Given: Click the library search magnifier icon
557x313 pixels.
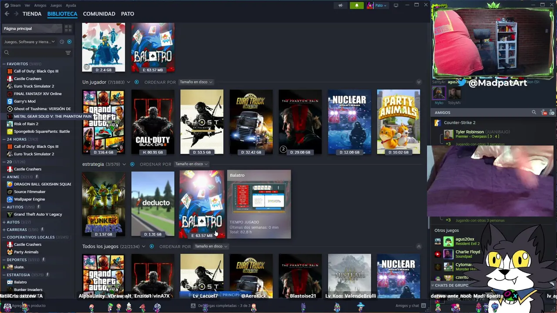Looking at the screenshot, I should tap(7, 53).
